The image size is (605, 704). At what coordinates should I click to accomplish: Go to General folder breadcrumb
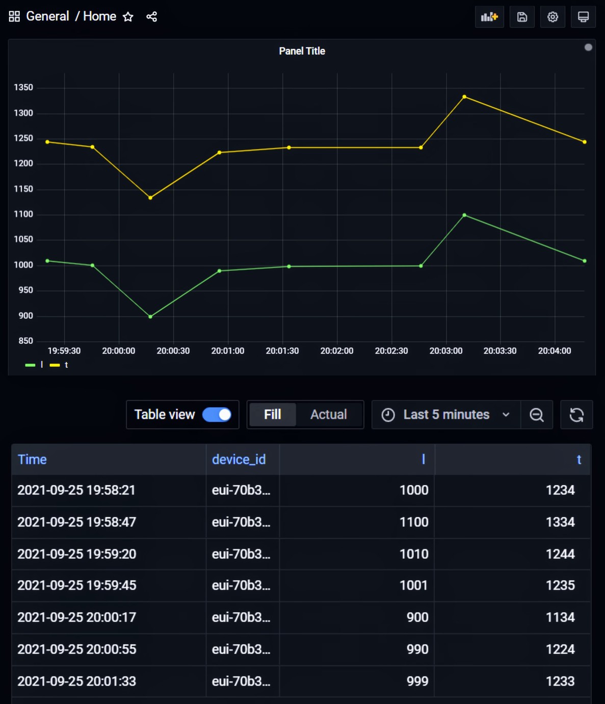tap(47, 16)
